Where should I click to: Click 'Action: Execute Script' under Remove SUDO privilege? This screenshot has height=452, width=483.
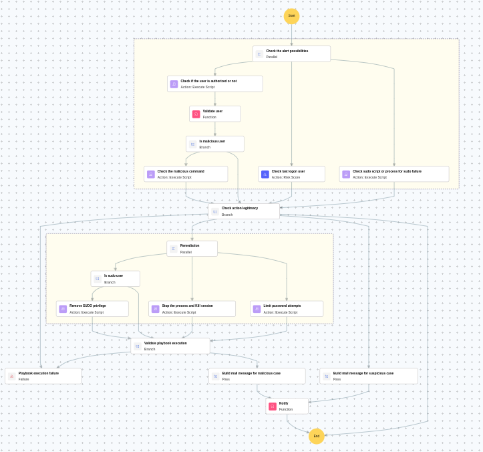87,312
